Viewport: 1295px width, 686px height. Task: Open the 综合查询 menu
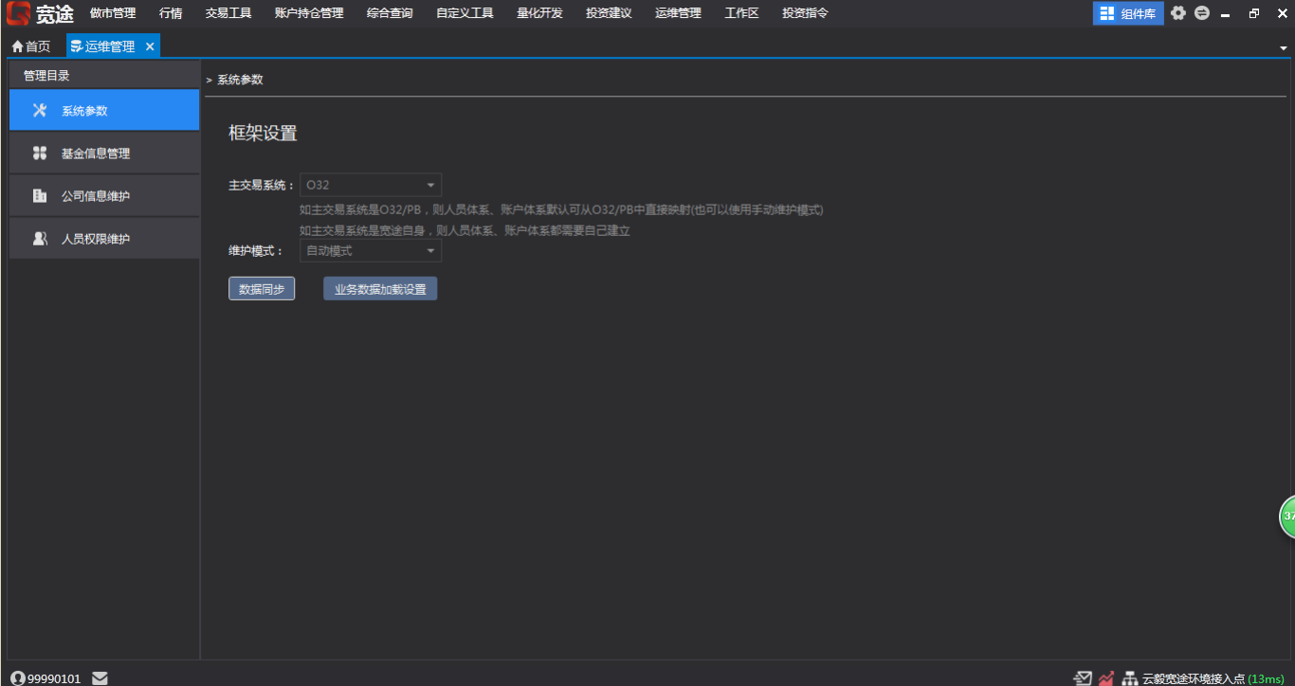(390, 13)
